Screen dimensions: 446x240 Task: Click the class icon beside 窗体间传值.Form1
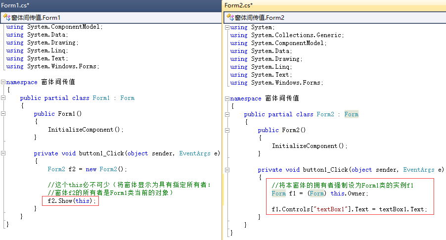coord(7,17)
